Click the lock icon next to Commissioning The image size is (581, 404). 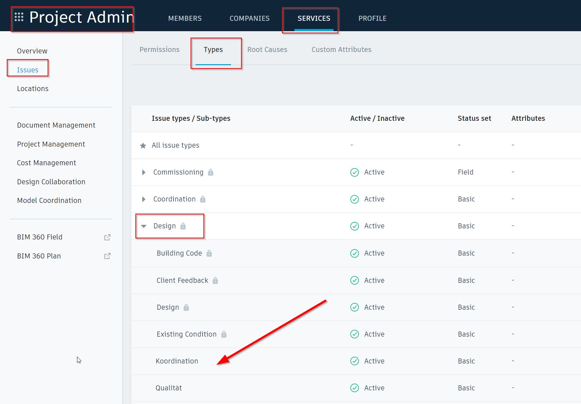(211, 172)
